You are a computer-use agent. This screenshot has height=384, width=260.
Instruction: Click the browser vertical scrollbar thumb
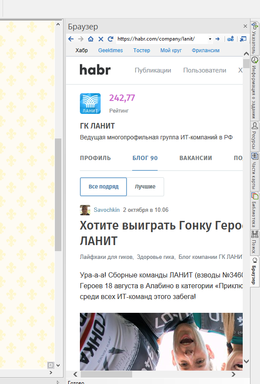pyautogui.click(x=246, y=64)
